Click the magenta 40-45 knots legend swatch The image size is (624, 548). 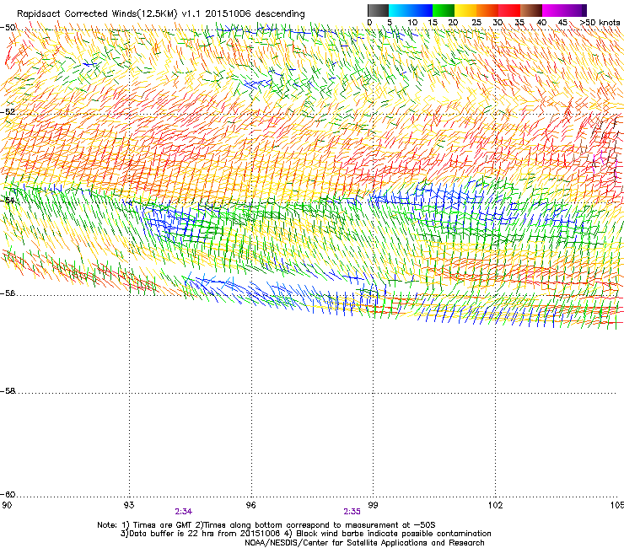(553, 10)
